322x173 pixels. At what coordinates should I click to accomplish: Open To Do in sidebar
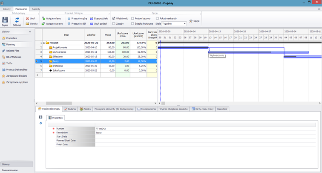click(x=7, y=63)
